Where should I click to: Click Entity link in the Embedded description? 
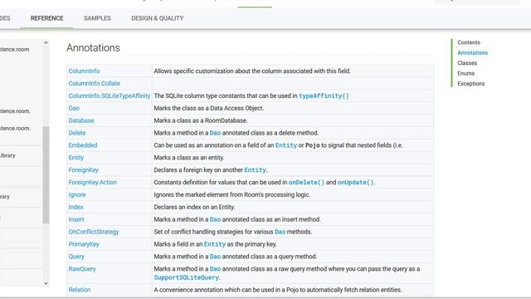point(285,145)
